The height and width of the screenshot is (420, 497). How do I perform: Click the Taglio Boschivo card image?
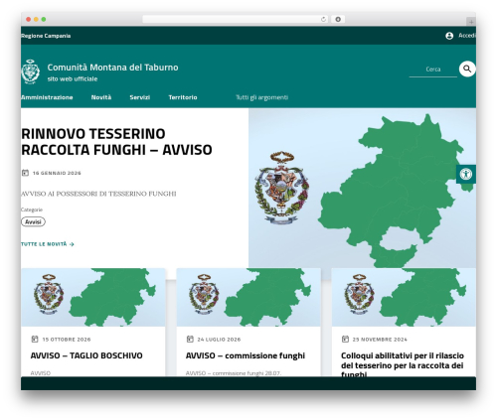point(93,297)
